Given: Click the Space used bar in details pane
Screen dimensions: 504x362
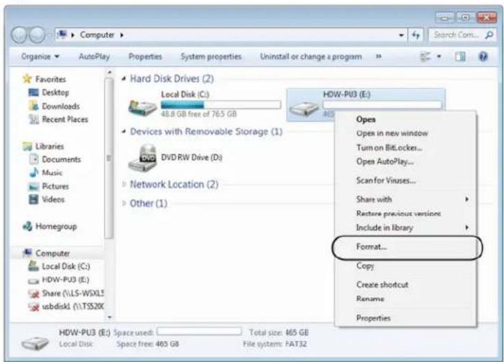Looking at the screenshot, I should pos(199,331).
